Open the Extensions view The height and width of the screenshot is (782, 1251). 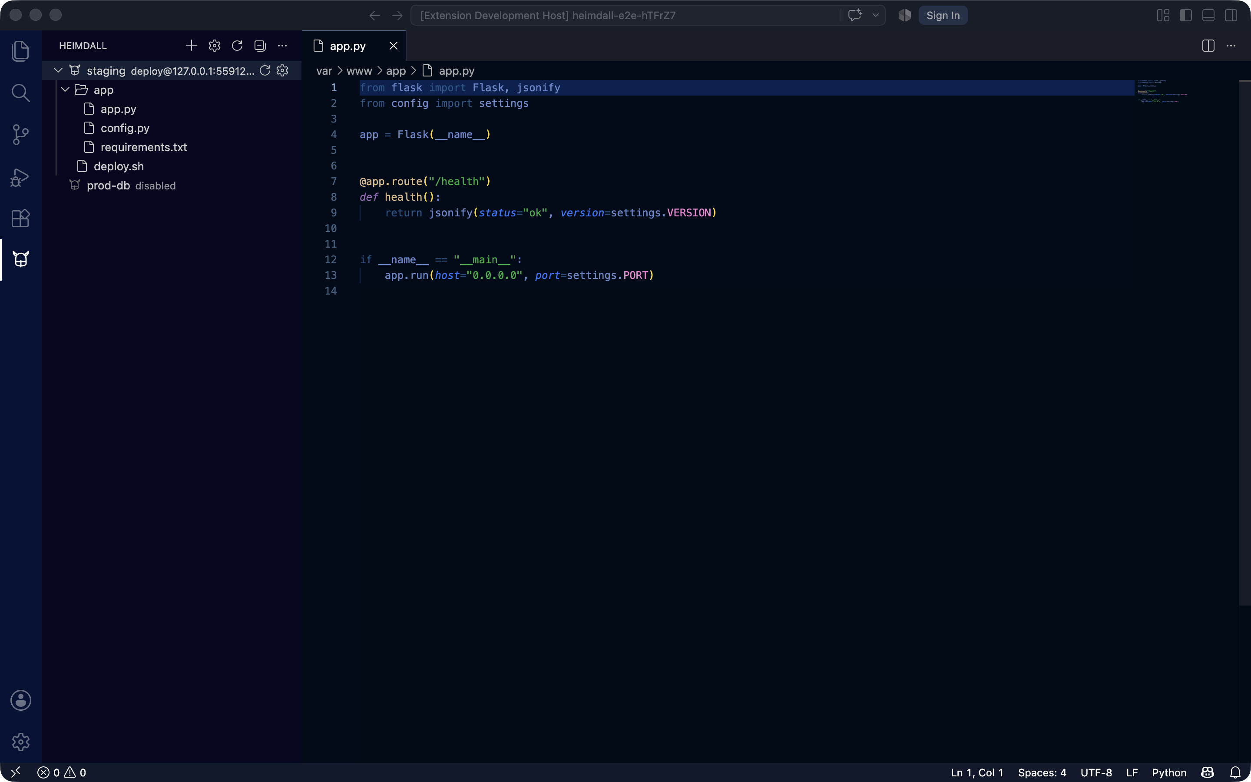coord(21,218)
